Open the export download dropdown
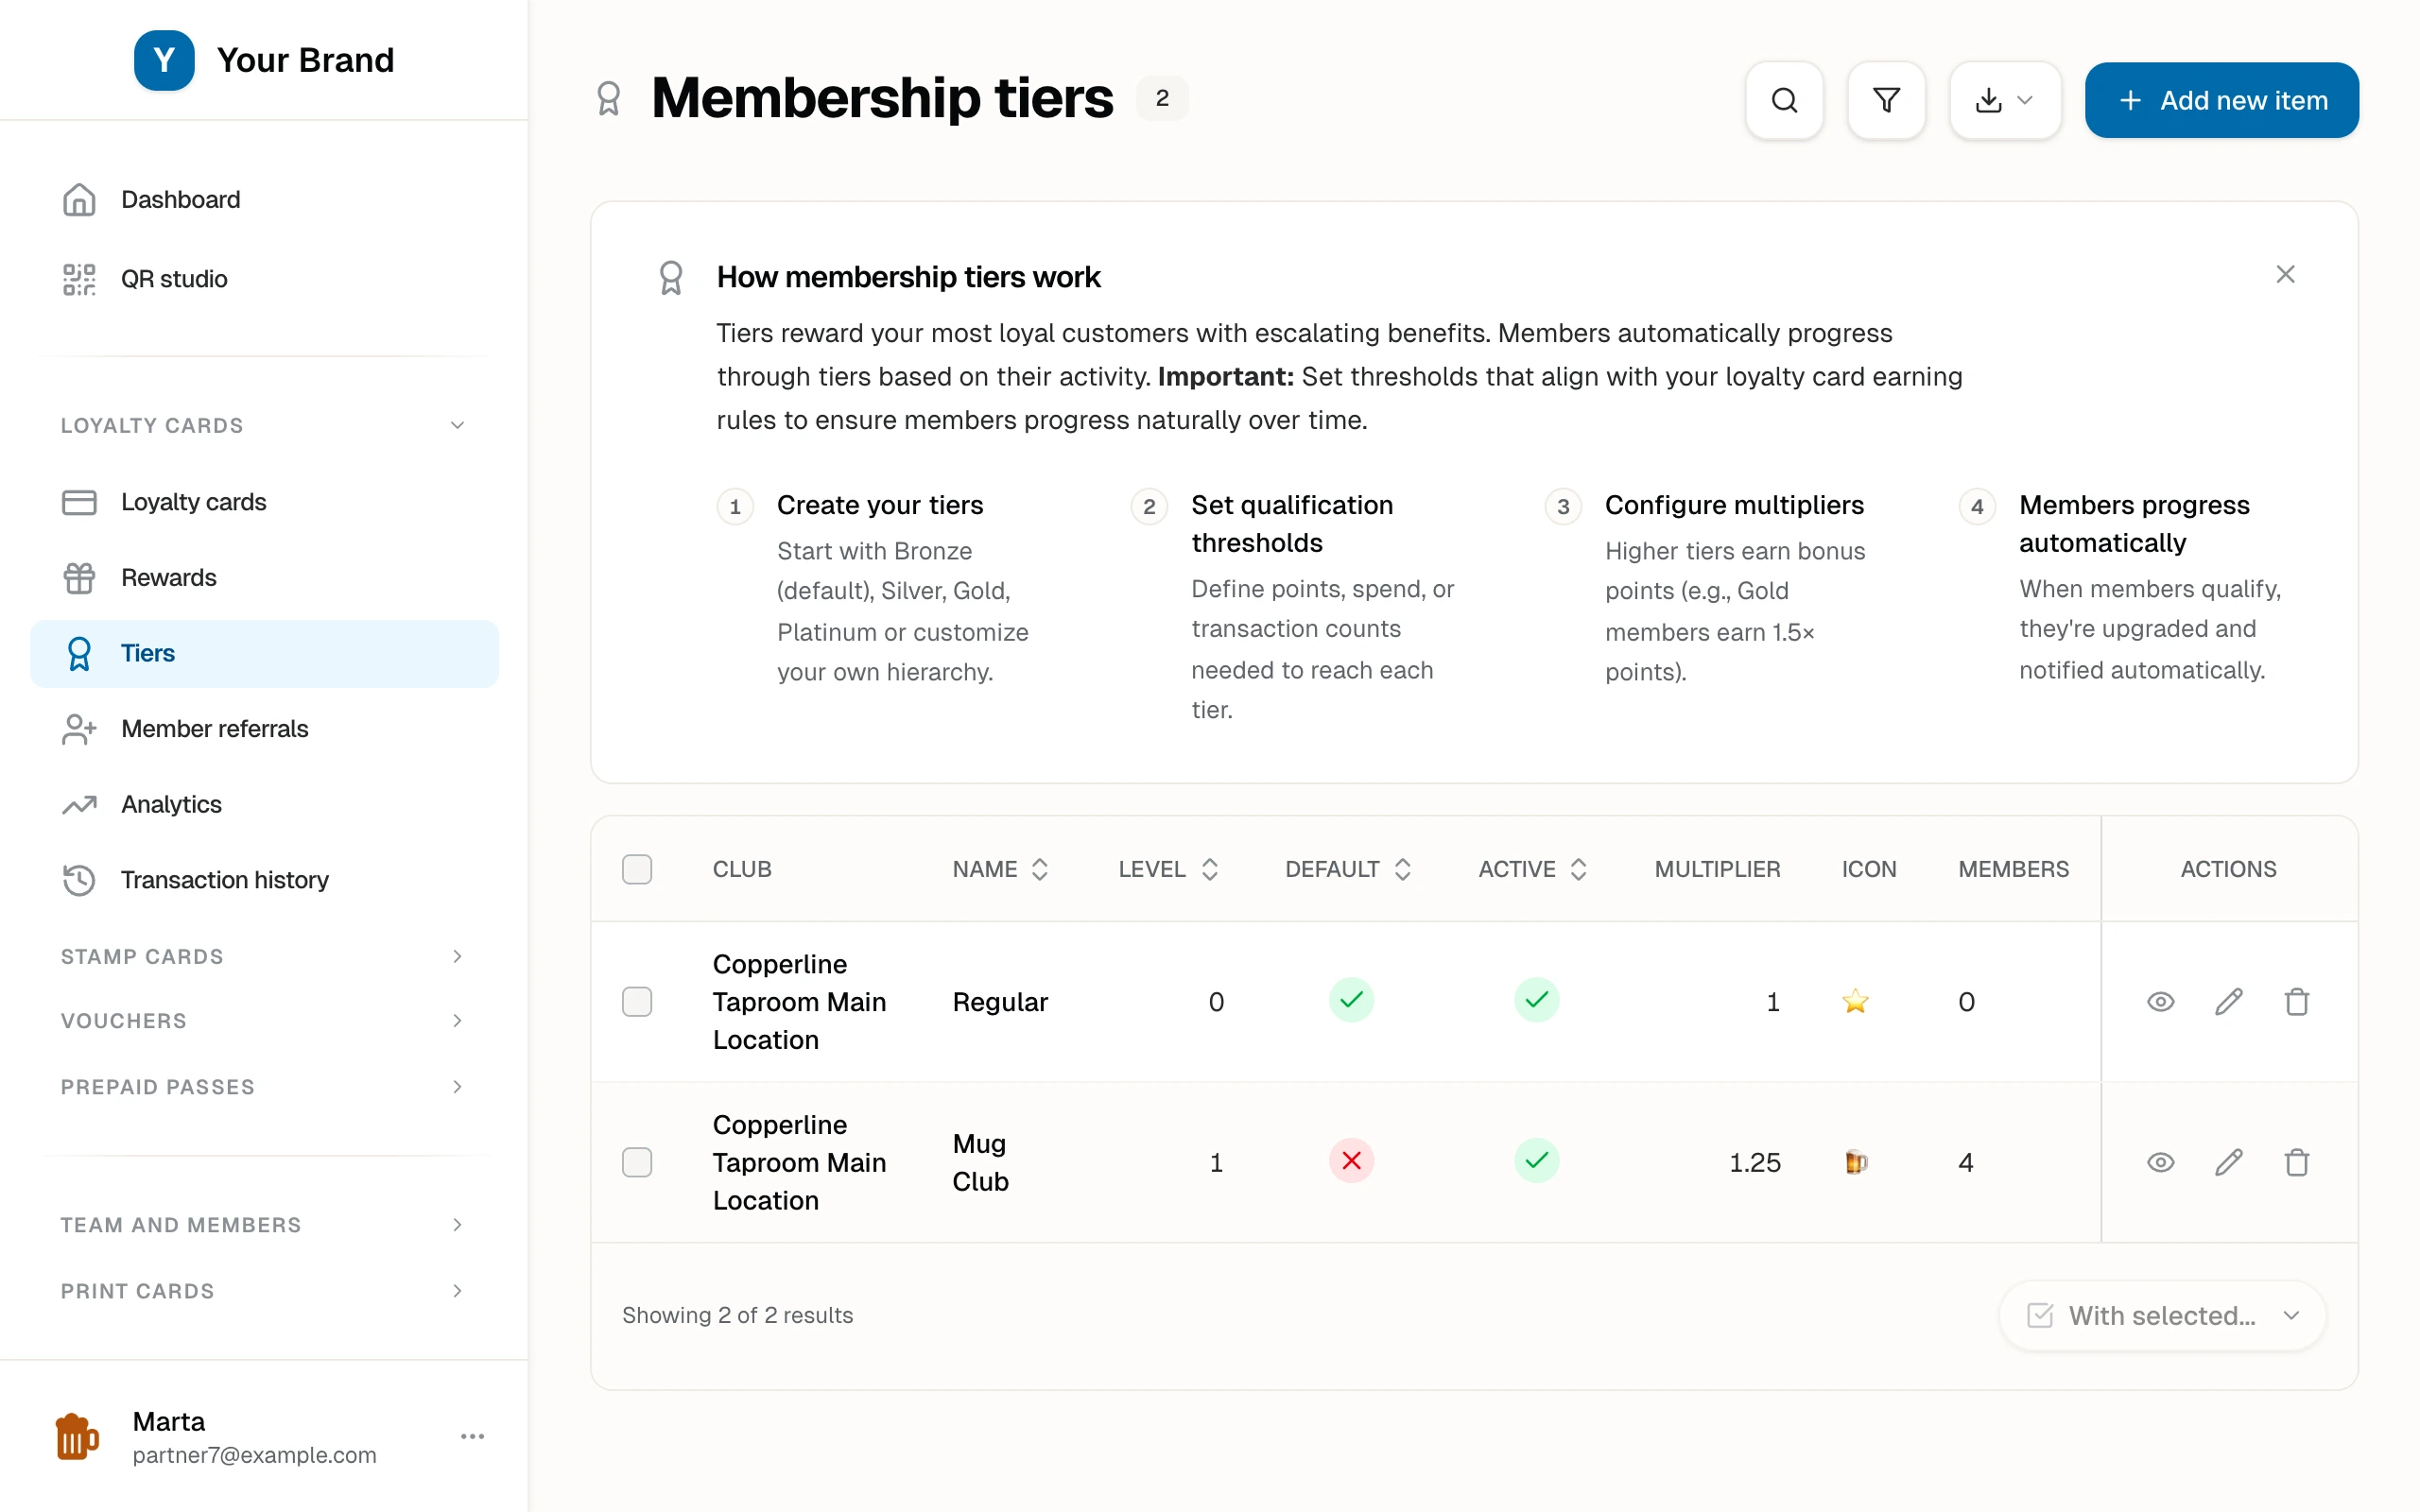Viewport: 2420px width, 1512px height. pyautogui.click(x=2004, y=100)
